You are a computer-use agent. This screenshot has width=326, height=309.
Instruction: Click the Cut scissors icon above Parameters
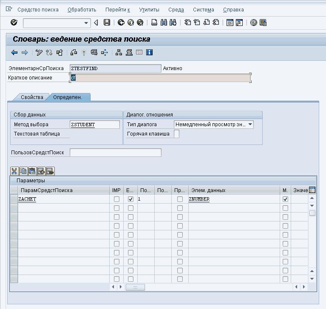tap(14, 171)
